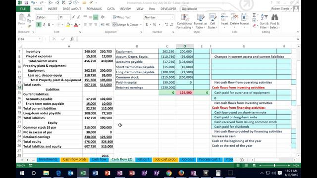Select the pink cell showing 125,500
The width and height of the screenshot is (317, 178).
click(185, 92)
